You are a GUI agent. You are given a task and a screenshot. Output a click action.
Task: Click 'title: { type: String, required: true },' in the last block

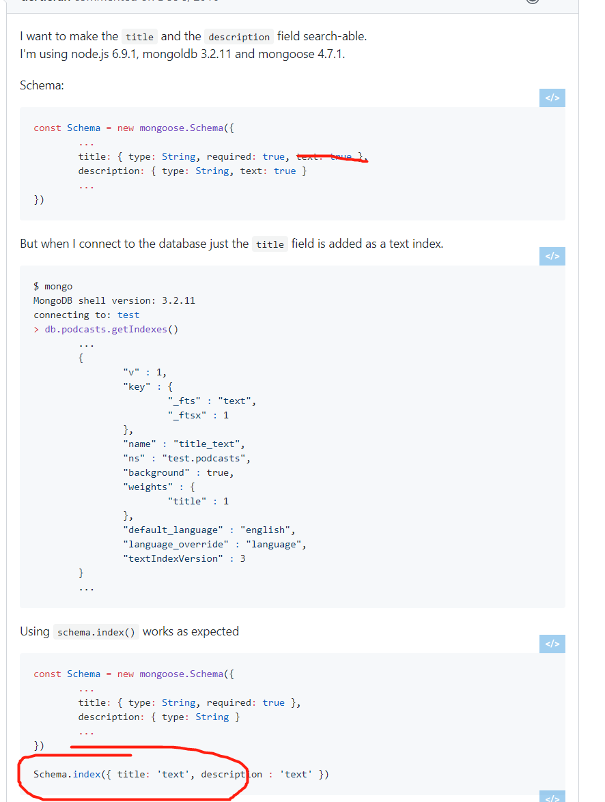[189, 703]
